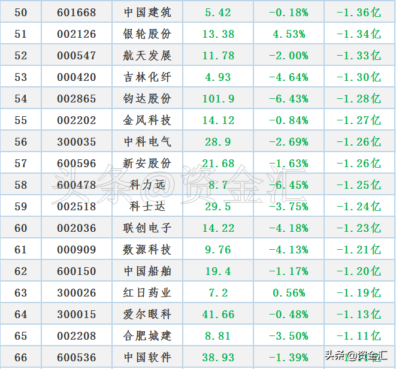Click the stock name 航天发展
This screenshot has height=369, width=396.
click(x=147, y=56)
